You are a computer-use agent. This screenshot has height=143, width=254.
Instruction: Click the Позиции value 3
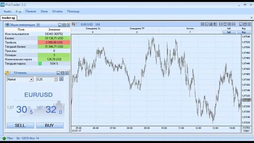[54, 55]
